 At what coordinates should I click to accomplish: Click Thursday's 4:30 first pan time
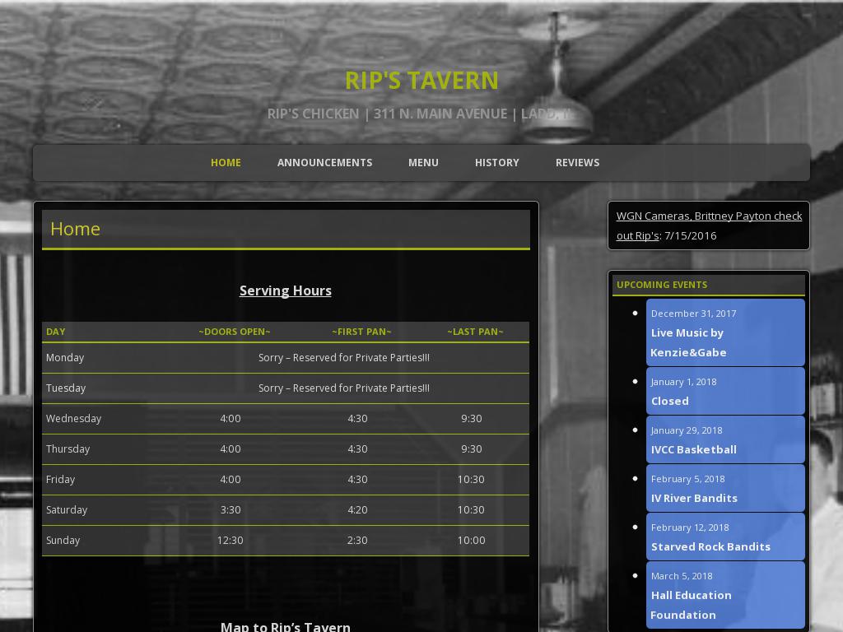pos(357,448)
